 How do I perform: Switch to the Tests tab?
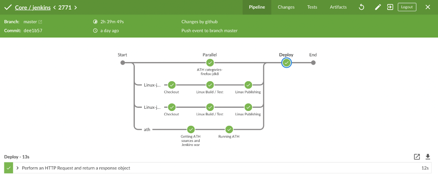point(312,7)
